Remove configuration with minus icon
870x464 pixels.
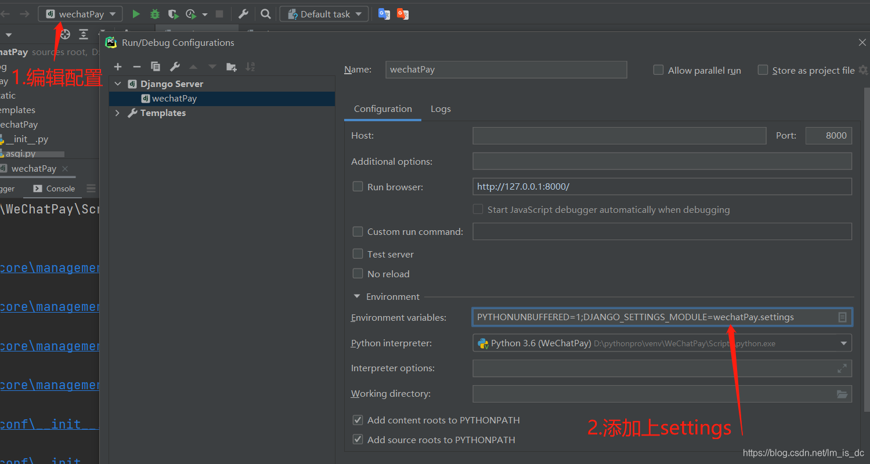coord(137,67)
